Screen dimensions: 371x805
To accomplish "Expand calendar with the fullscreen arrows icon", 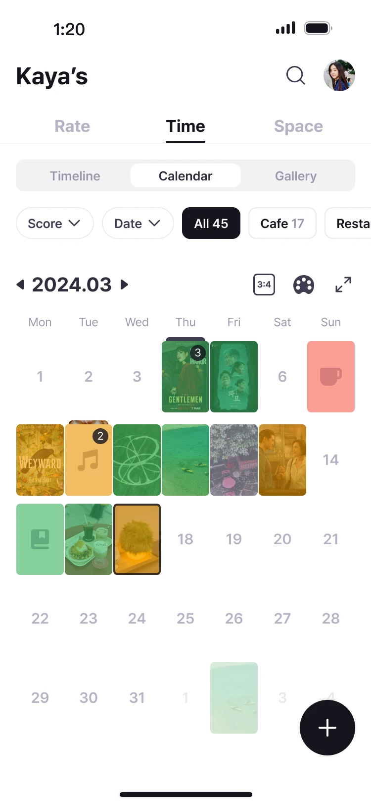I will click(x=343, y=285).
